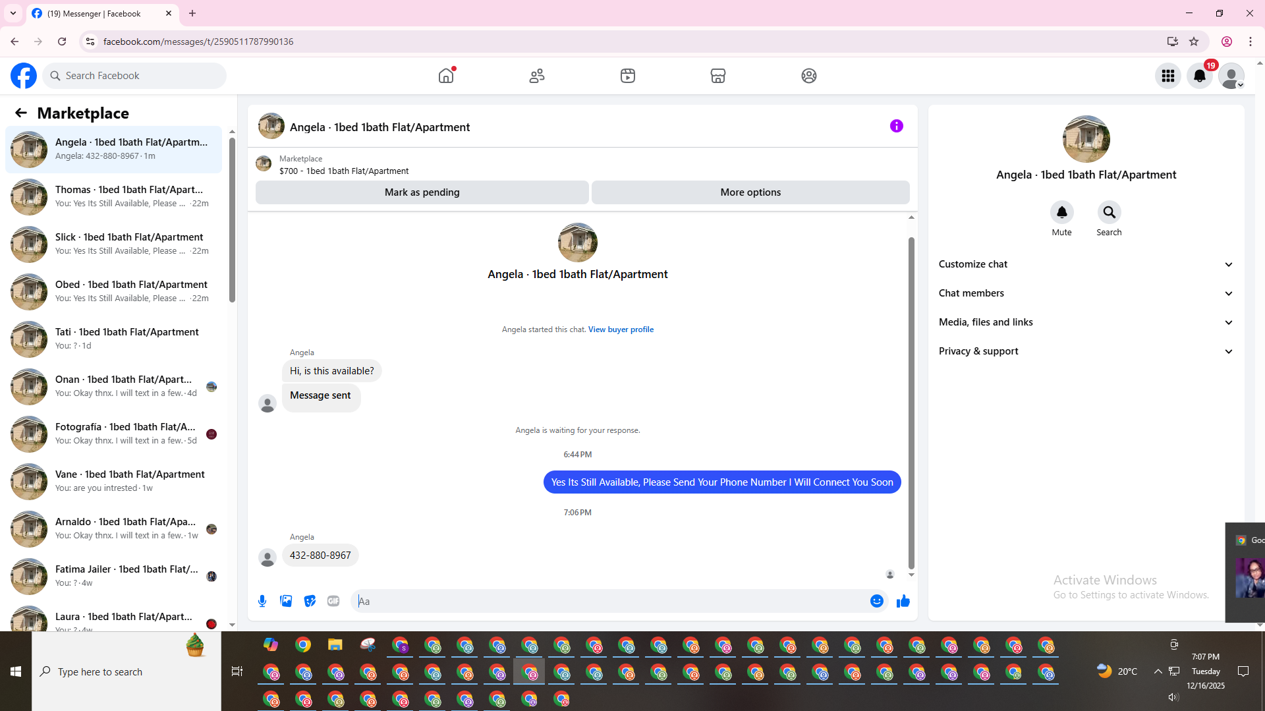The width and height of the screenshot is (1265, 711).
Task: Click the chat message list scrollbar
Action: 911,402
